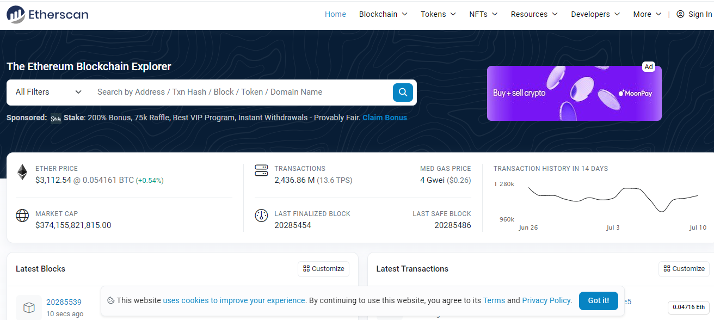Click the Last Finalized Block gauge icon
714x320 pixels.
click(261, 216)
